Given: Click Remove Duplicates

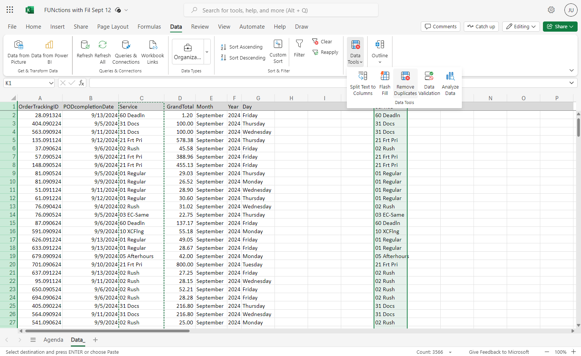Looking at the screenshot, I should (x=405, y=83).
